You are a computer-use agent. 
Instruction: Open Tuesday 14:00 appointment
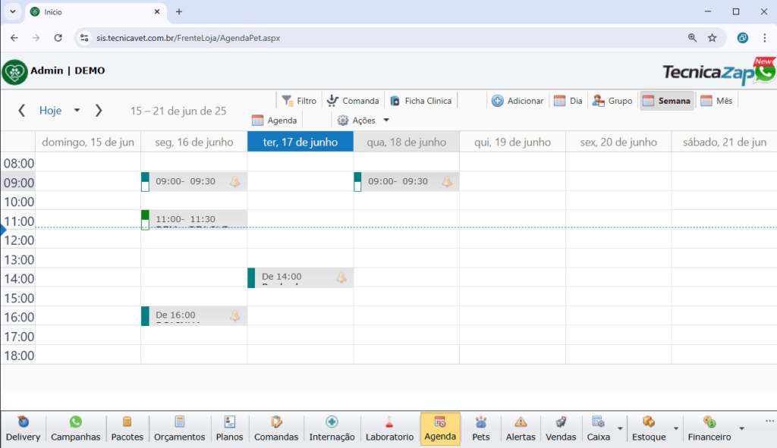pos(296,278)
